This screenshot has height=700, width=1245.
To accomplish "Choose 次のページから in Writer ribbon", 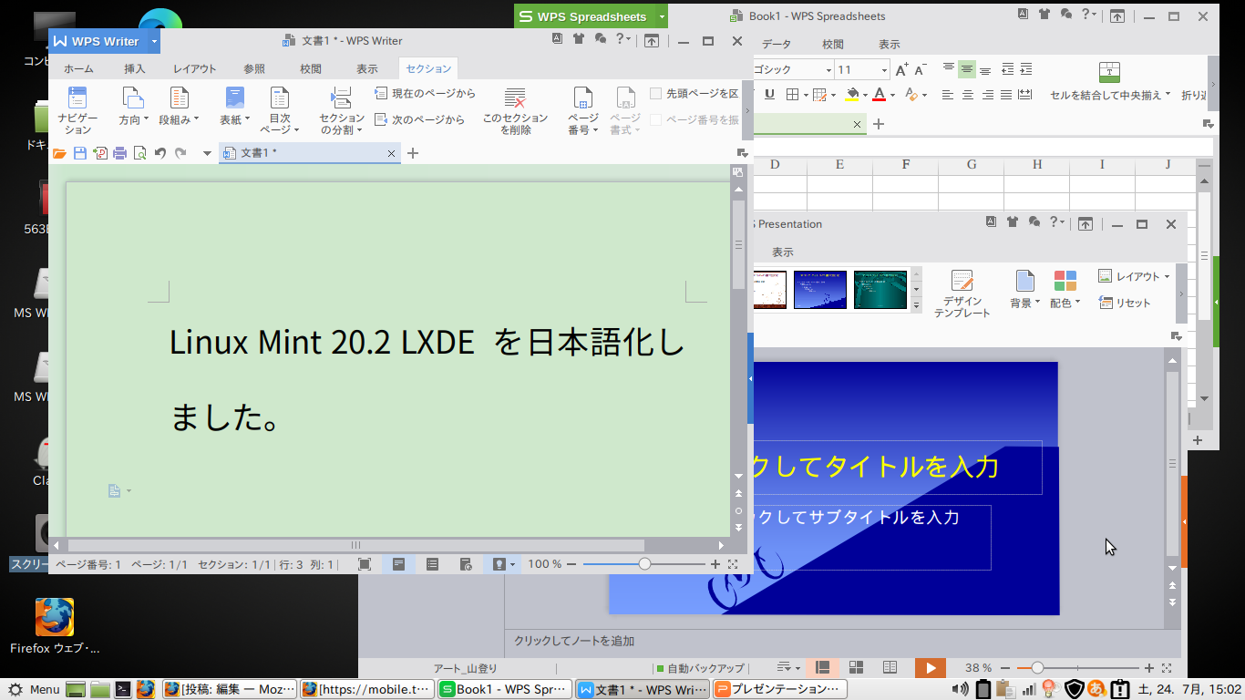I will tap(420, 119).
